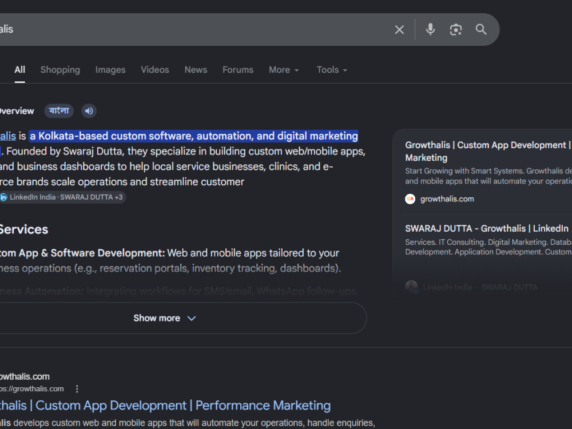
Task: Click the LinkedIn India SWARAJ DUTTA +3 source chip
Action: tap(63, 197)
